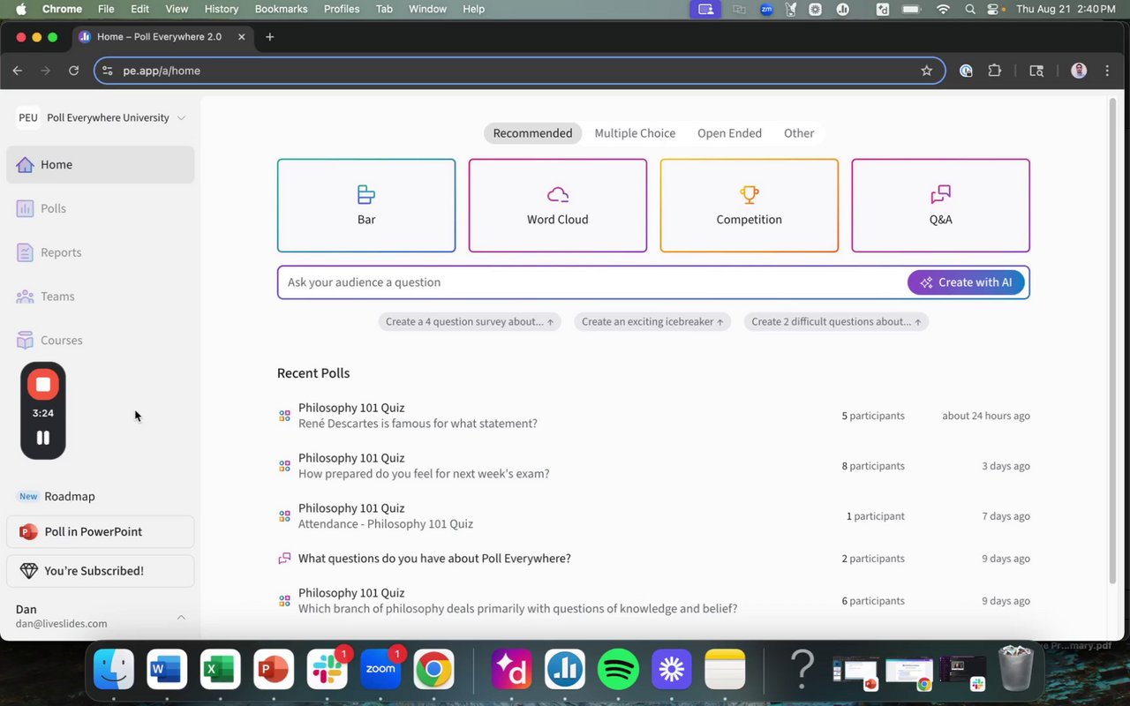Launch Finder from the Dock
1130x706 pixels.
tap(114, 670)
